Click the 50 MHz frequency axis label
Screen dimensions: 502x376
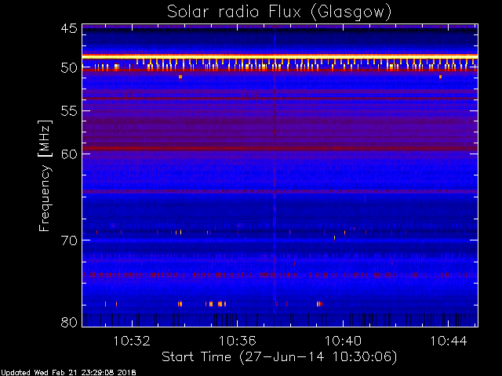tap(69, 68)
